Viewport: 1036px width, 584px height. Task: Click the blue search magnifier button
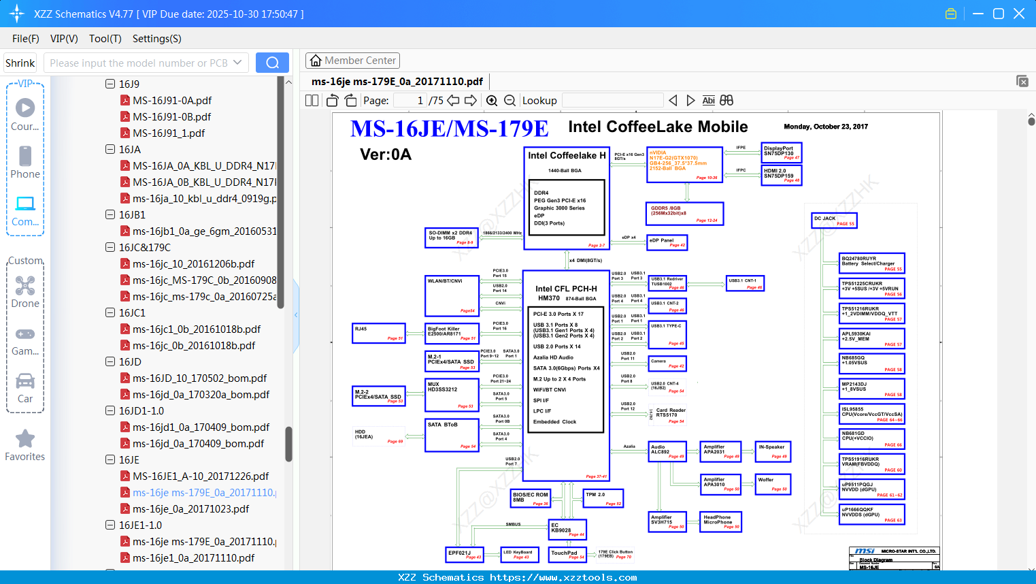[x=272, y=63]
